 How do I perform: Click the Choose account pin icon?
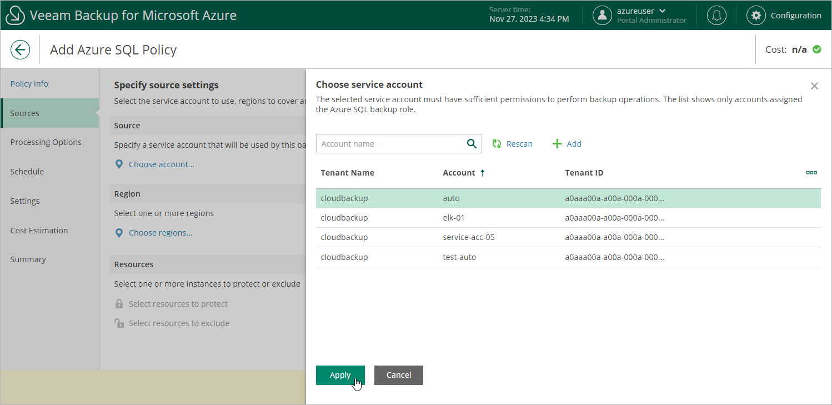(119, 164)
